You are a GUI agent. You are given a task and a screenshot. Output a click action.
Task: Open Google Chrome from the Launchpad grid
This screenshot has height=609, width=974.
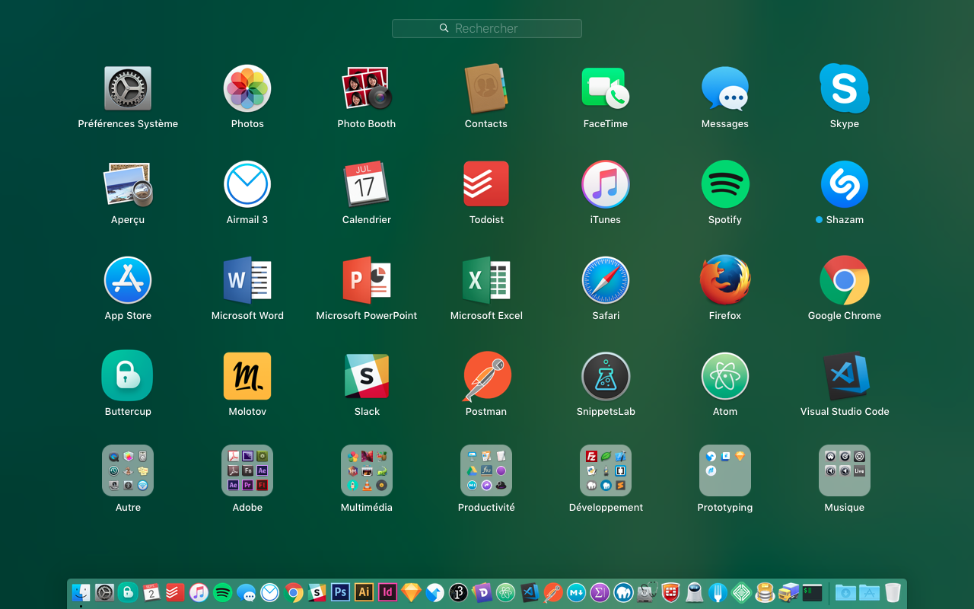tap(845, 281)
